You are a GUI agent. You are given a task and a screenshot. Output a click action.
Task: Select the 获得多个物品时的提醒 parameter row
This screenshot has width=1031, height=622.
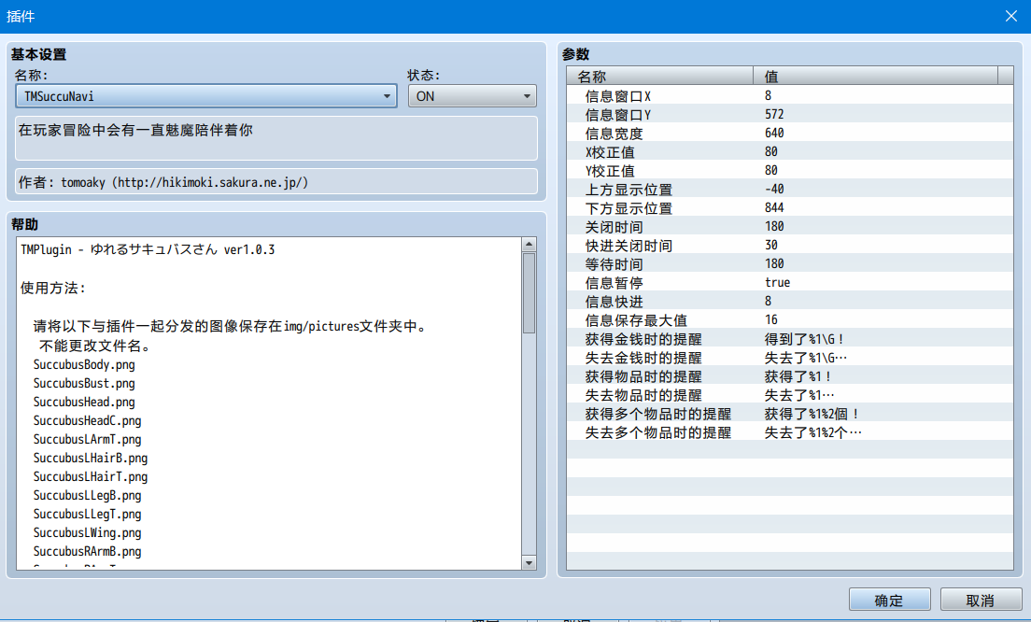point(790,414)
